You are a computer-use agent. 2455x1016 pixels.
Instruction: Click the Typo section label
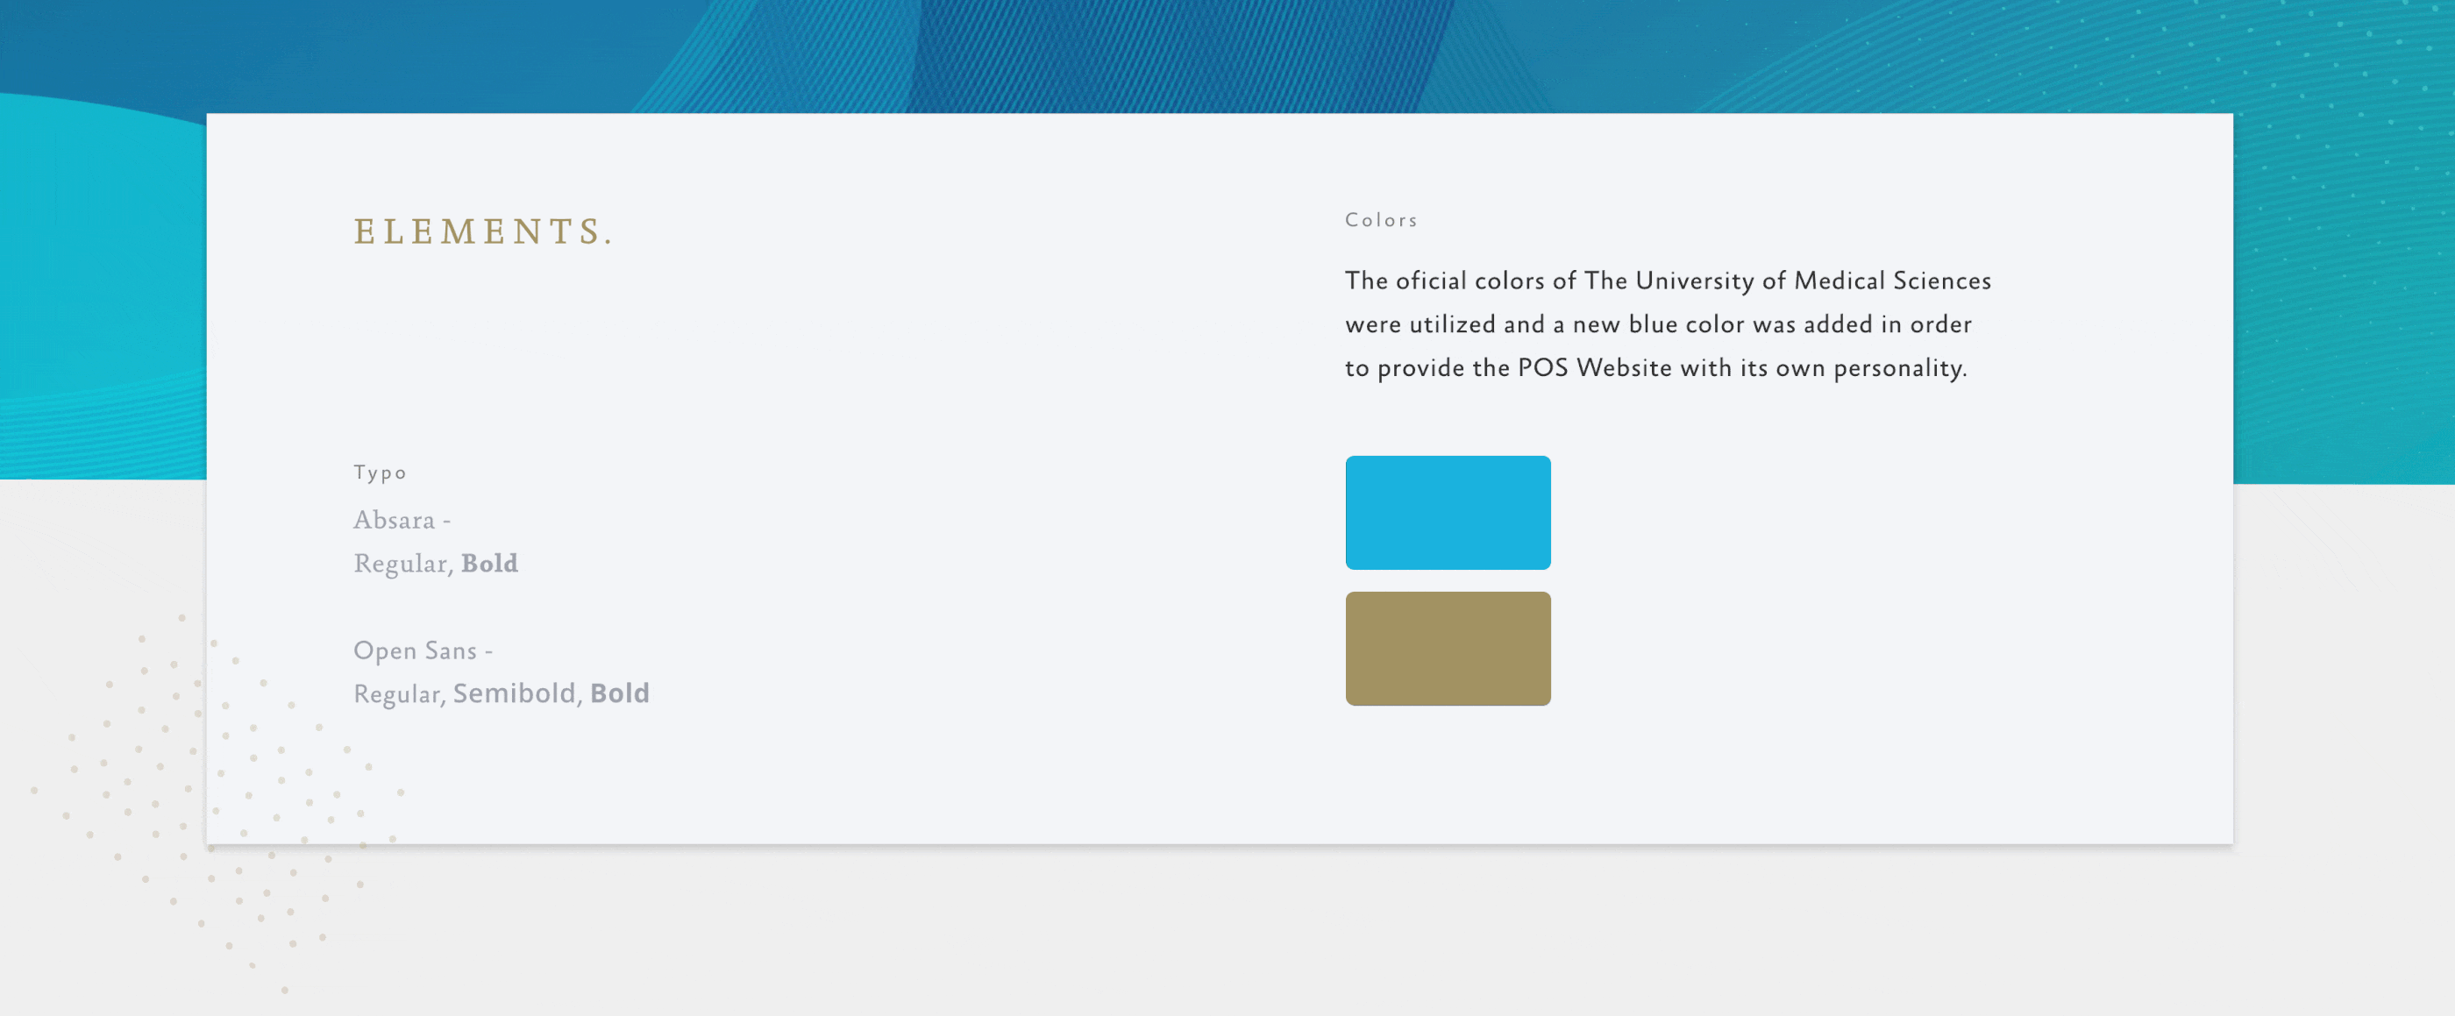coord(380,472)
